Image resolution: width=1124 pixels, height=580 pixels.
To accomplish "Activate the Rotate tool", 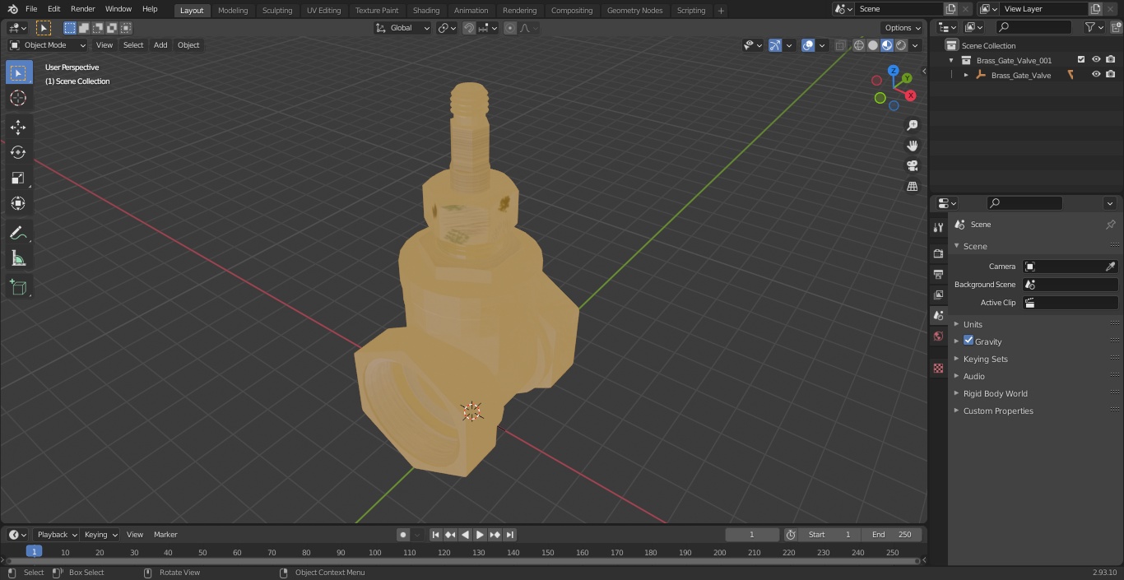I will coord(18,152).
